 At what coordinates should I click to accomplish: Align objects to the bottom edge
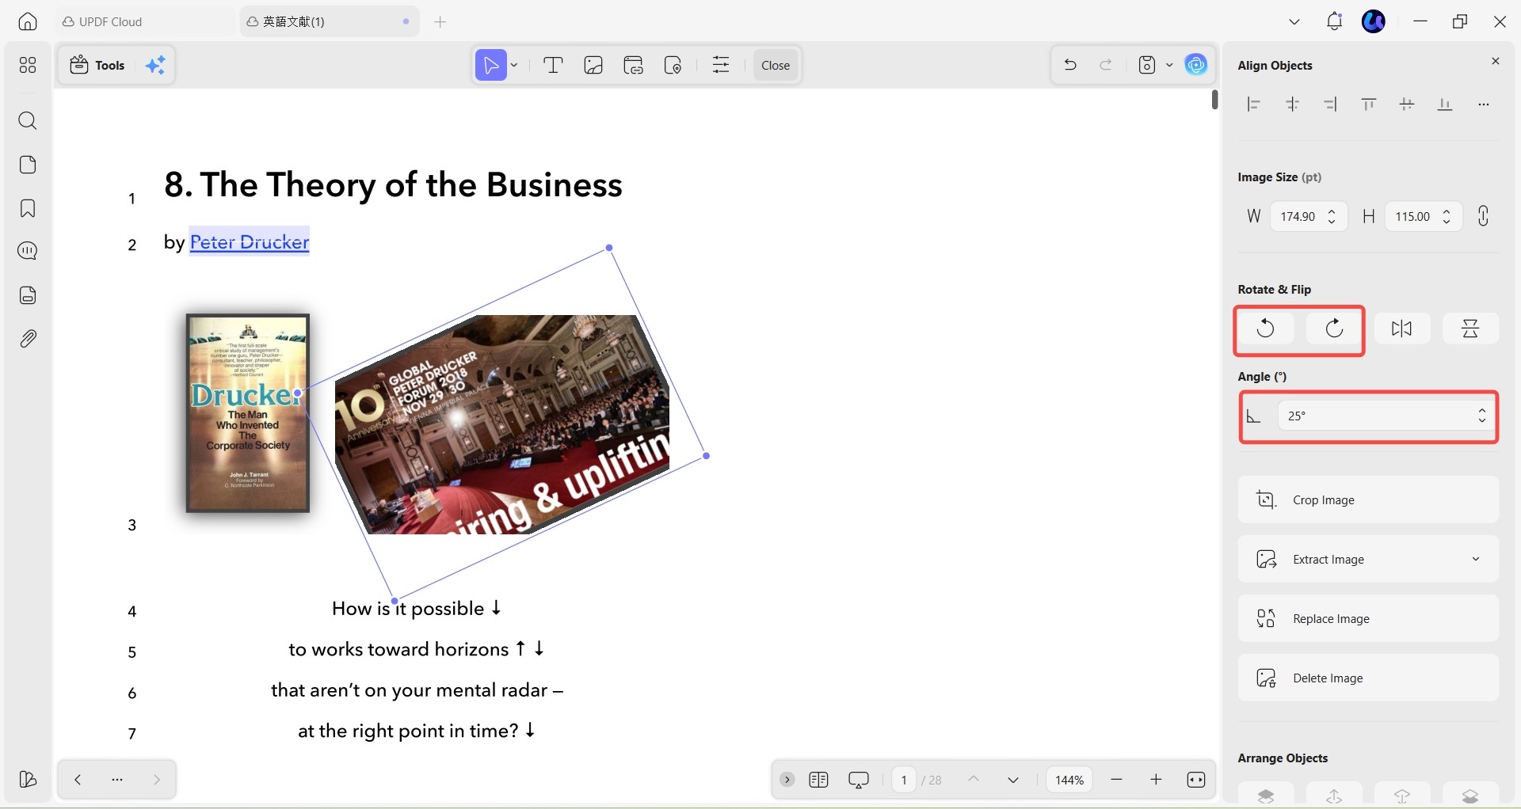click(1445, 104)
